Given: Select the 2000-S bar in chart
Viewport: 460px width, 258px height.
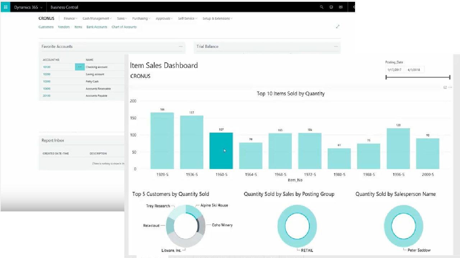Looking at the screenshot, I should click(428, 153).
